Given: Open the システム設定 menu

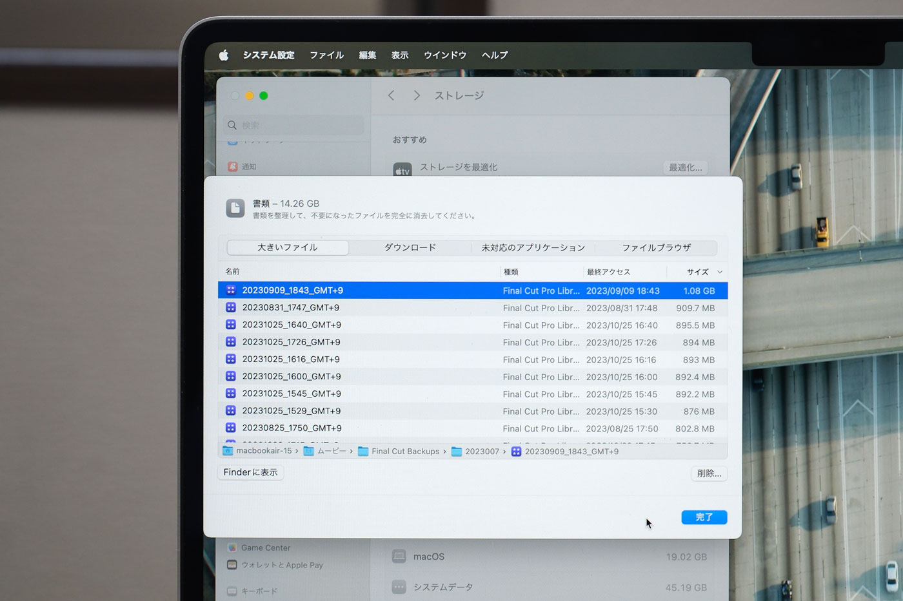Looking at the screenshot, I should [268, 55].
